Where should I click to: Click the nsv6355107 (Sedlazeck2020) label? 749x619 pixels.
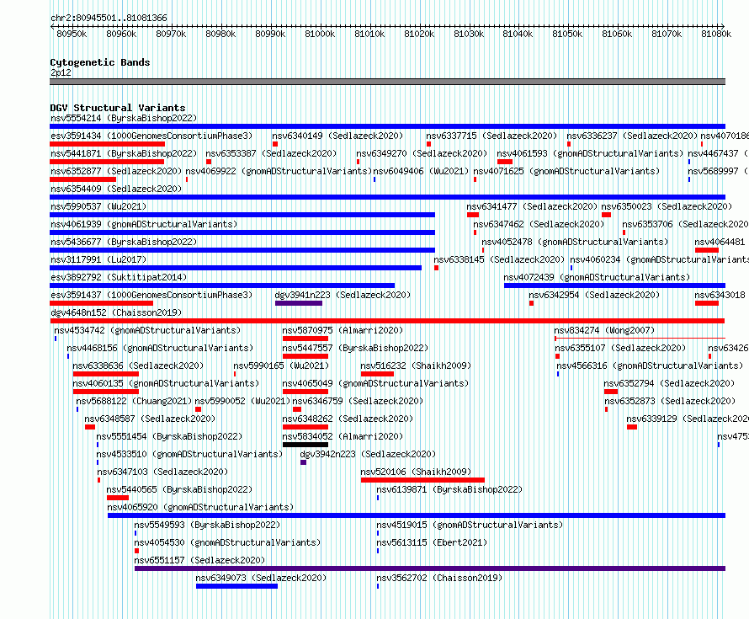pyautogui.click(x=620, y=348)
